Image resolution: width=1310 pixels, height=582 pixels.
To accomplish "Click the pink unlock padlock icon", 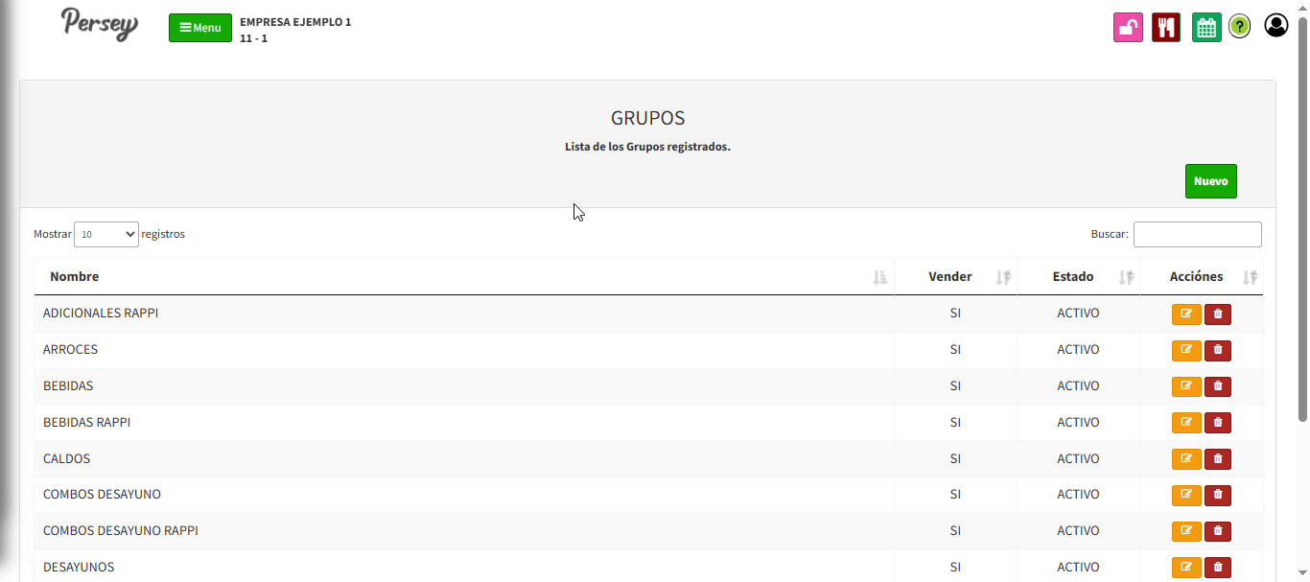I will click(x=1128, y=27).
